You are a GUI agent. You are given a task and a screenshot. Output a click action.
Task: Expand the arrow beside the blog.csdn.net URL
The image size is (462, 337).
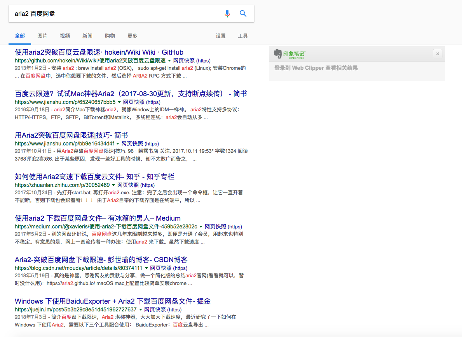click(146, 268)
